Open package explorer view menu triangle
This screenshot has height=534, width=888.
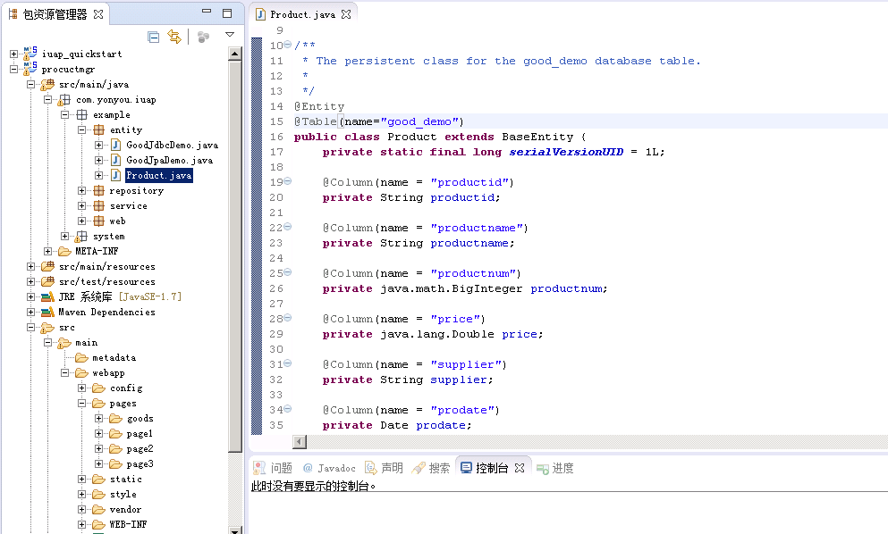(x=230, y=36)
